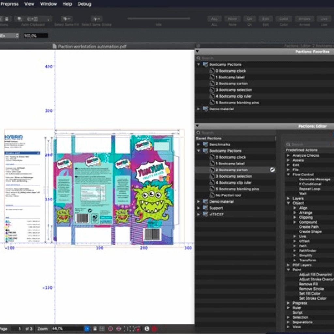Screen dimensions: 334x334
Task: Click the Live button on the toolbar
Action: pyautogui.click(x=323, y=19)
